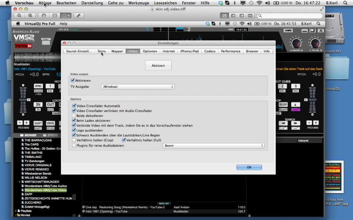The height and width of the screenshot is (220, 353).
Task: Click the SYNC button on left deck
Action: click(x=38, y=86)
